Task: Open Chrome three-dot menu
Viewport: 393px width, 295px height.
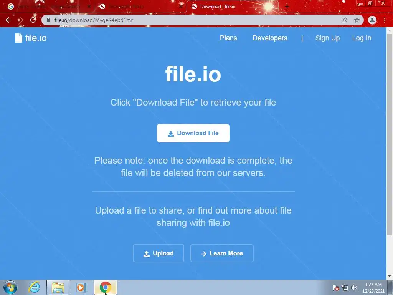Action: pos(385,20)
